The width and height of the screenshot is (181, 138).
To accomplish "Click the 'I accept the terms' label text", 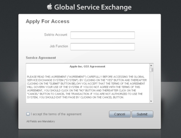I will (56, 114).
